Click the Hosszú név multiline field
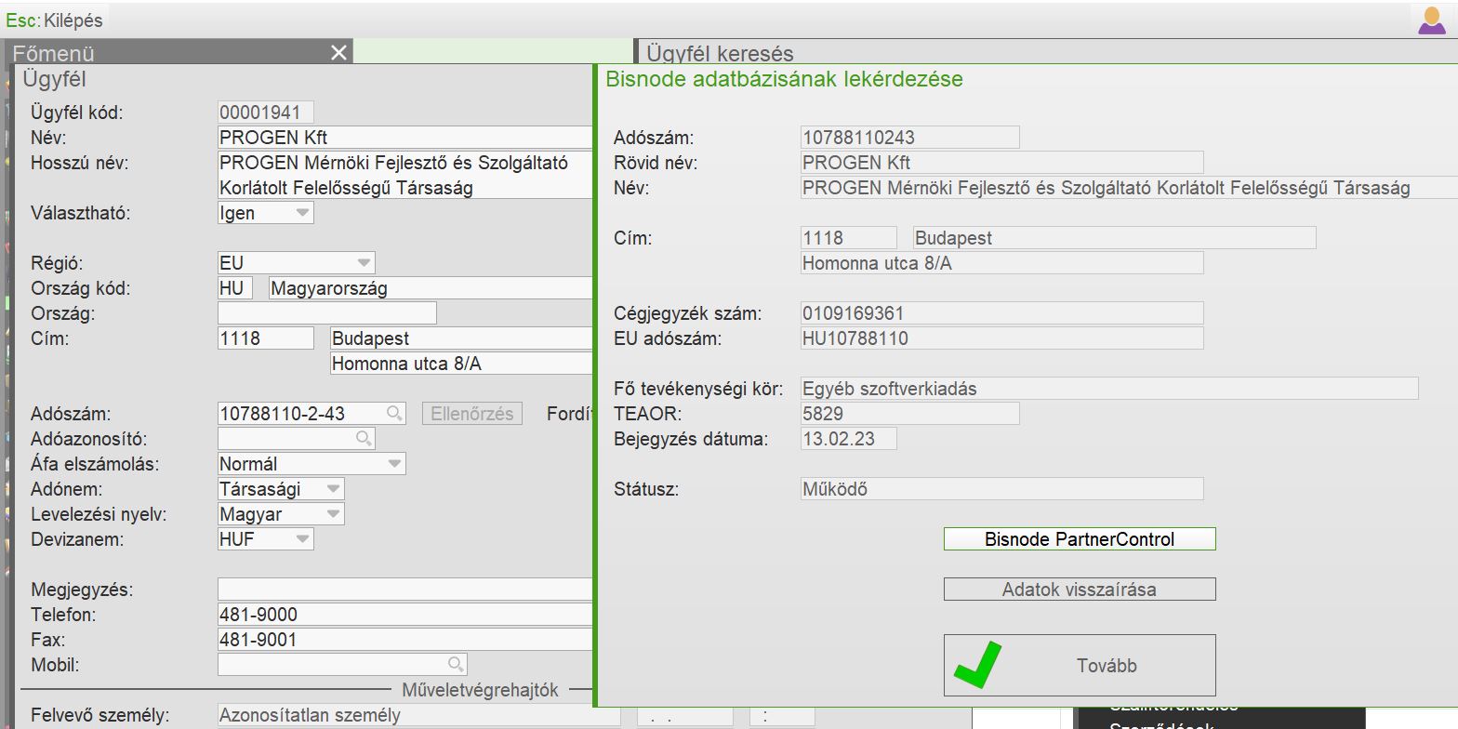Viewport: 1458px width, 729px height. tap(405, 175)
